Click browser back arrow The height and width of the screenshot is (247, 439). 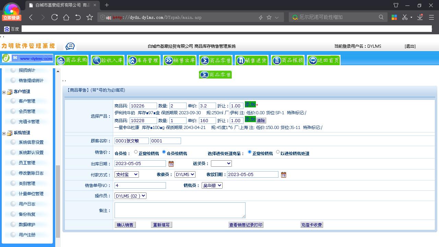tap(31, 17)
